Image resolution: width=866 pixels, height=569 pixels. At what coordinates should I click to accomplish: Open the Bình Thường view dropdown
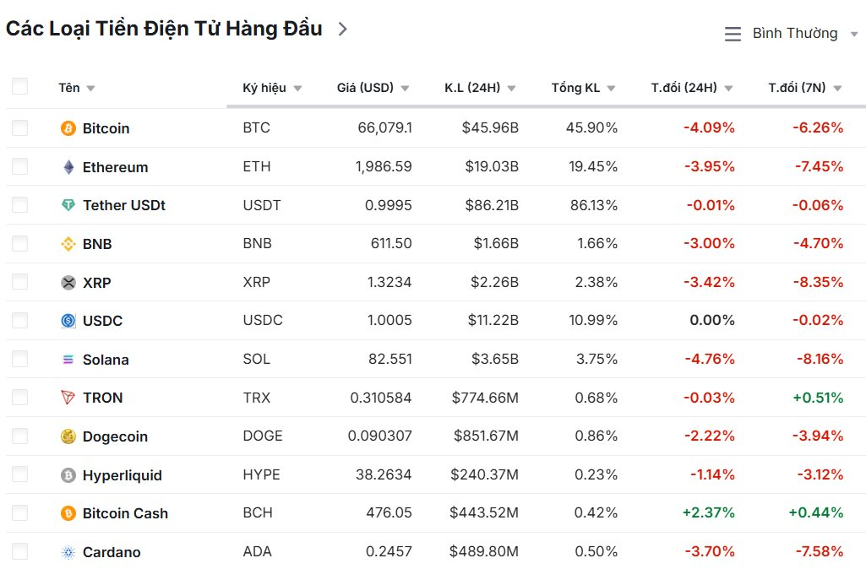point(792,34)
